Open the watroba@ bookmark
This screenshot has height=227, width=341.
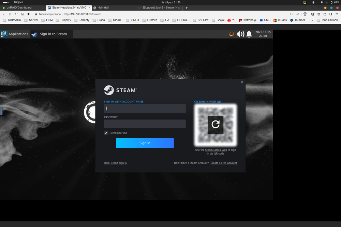[248, 20]
